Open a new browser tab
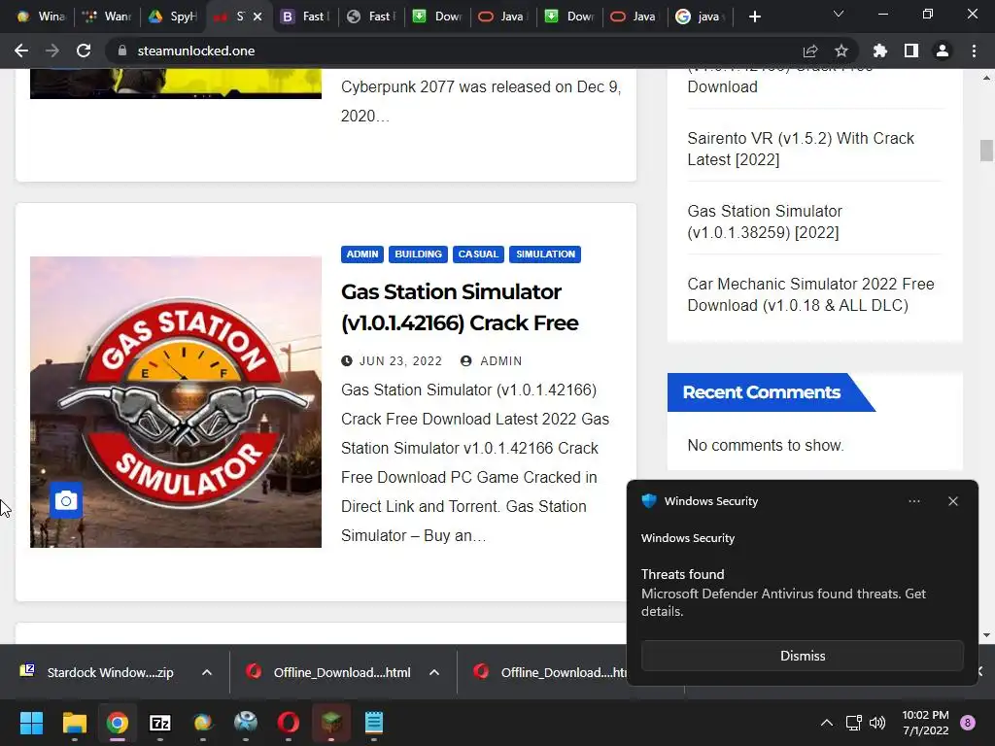 (x=754, y=17)
